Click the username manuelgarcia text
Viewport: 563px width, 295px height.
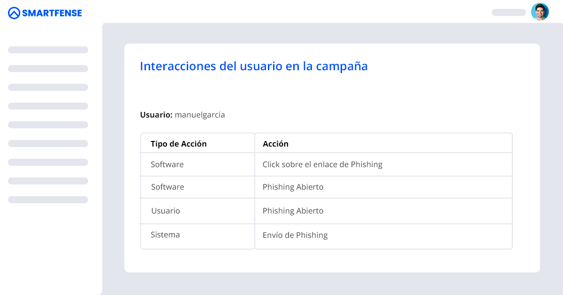click(200, 115)
